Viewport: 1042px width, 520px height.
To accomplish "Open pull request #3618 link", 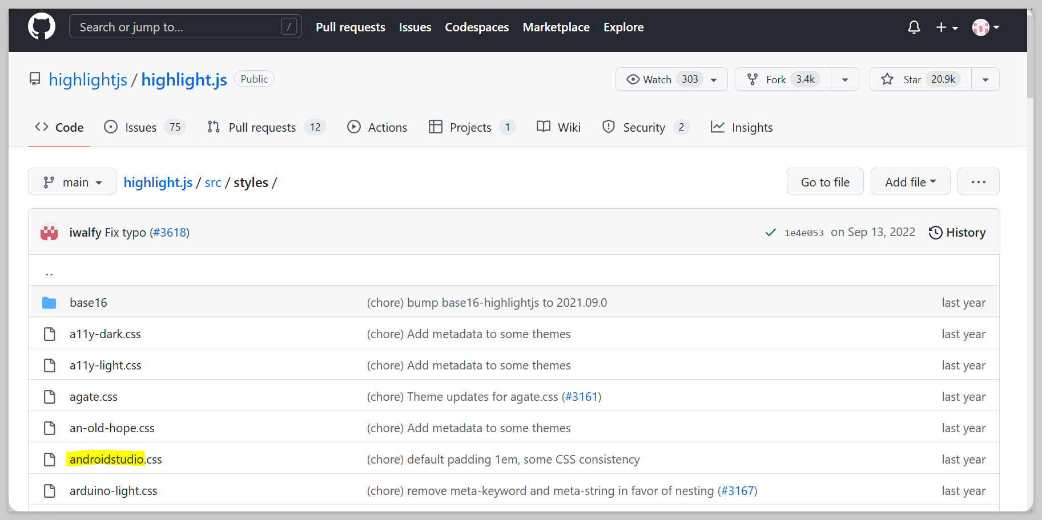I will click(170, 233).
